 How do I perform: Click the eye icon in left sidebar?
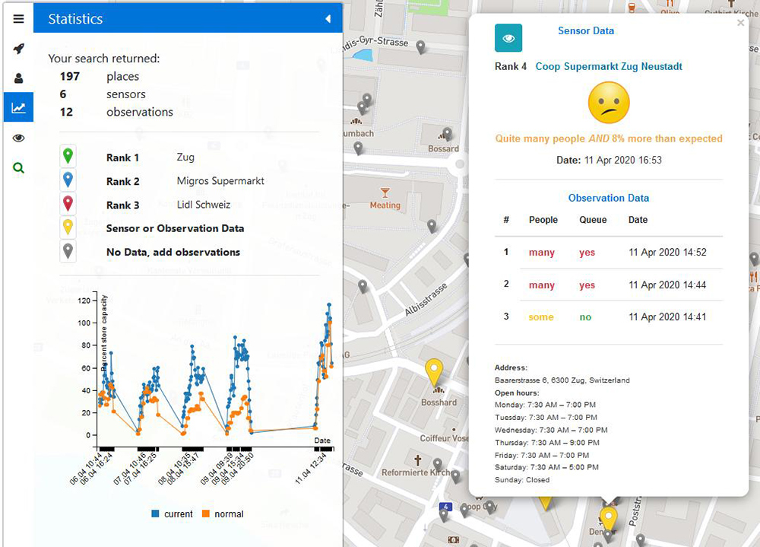pos(18,138)
